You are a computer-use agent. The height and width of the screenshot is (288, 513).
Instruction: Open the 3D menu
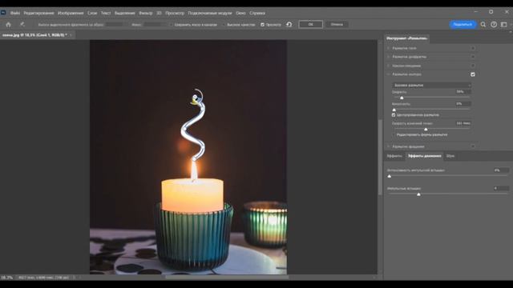(x=159, y=13)
